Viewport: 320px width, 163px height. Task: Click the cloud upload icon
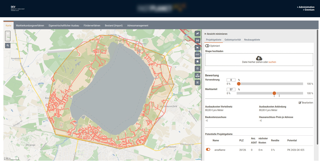(x=259, y=58)
